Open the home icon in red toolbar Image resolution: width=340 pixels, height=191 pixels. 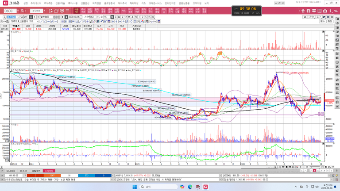point(303,11)
